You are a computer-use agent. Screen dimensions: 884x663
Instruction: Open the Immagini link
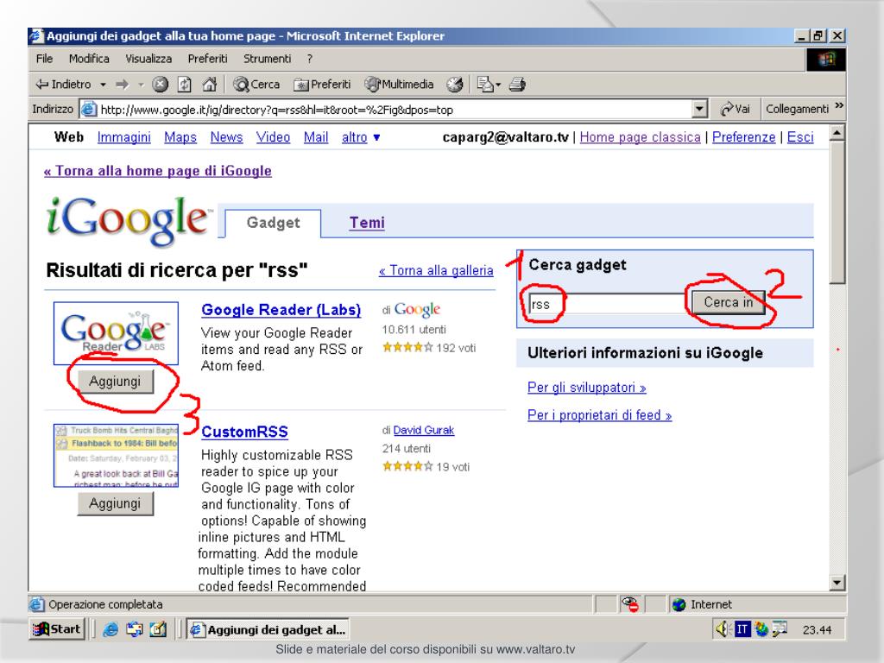click(124, 137)
